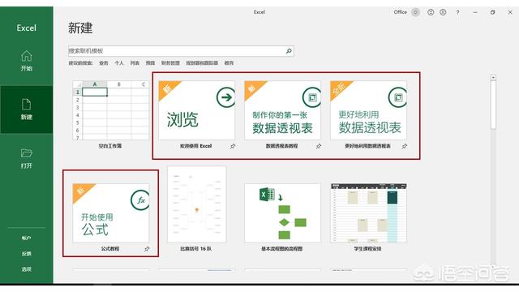This screenshot has height=292, width=519.
Task: Click the Office account avatar
Action: tap(415, 12)
